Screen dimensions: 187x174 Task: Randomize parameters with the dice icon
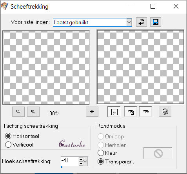(x=165, y=112)
